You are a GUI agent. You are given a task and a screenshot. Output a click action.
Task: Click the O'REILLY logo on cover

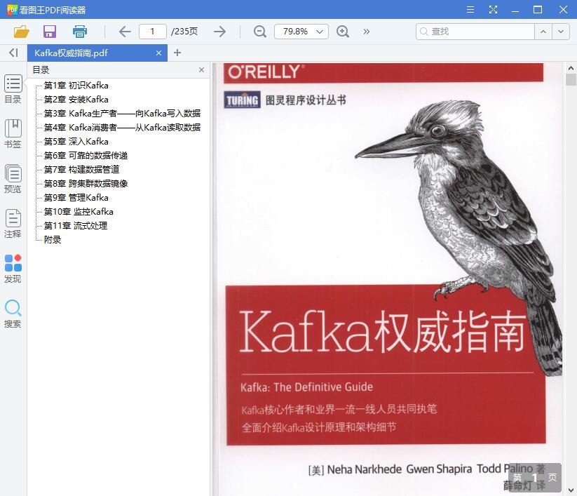[266, 72]
